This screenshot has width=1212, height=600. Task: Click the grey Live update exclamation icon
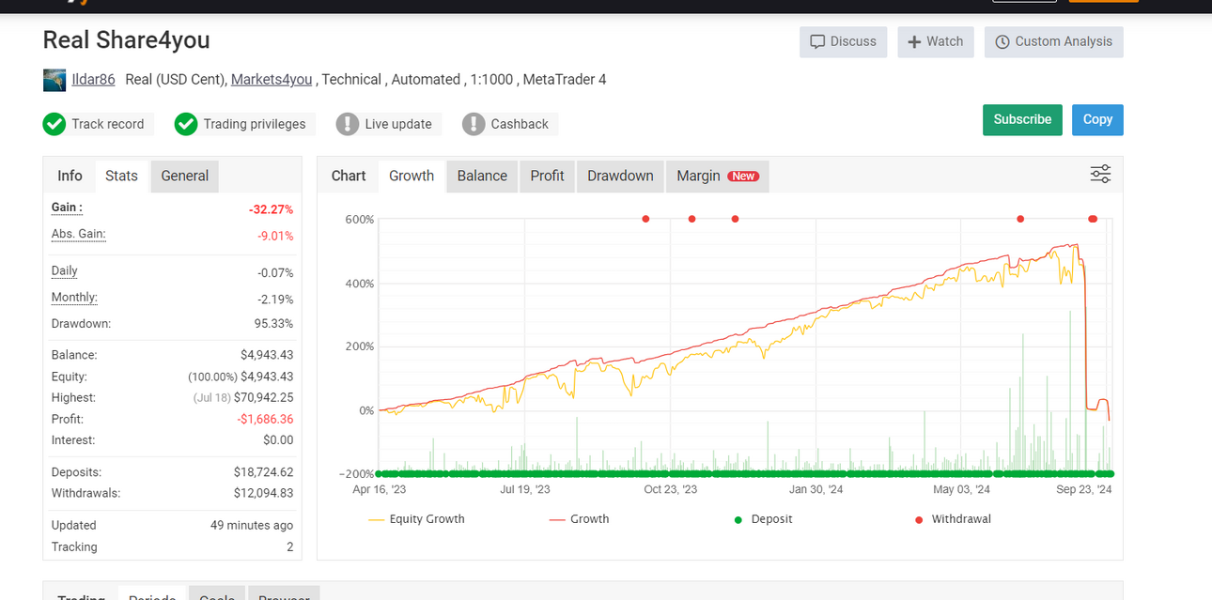click(348, 124)
